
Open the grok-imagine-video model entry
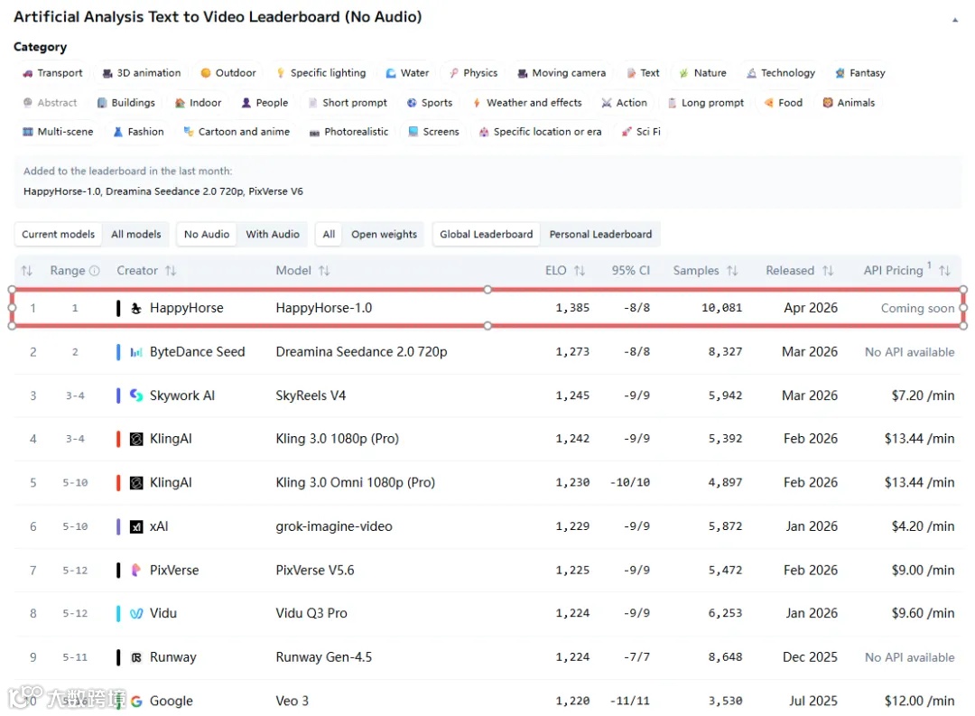(x=334, y=527)
